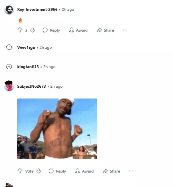
Task: Share Key-Investment-2956's comment
Action: 105,30
